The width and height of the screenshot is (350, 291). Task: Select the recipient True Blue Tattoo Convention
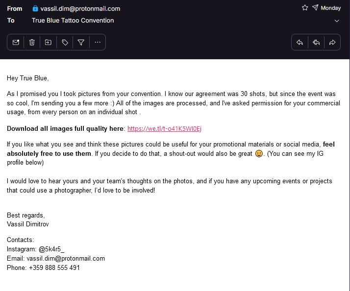click(73, 21)
